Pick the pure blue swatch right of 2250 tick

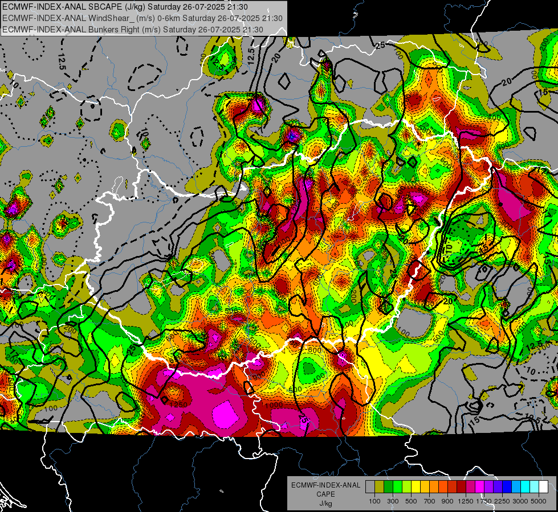(x=507, y=487)
